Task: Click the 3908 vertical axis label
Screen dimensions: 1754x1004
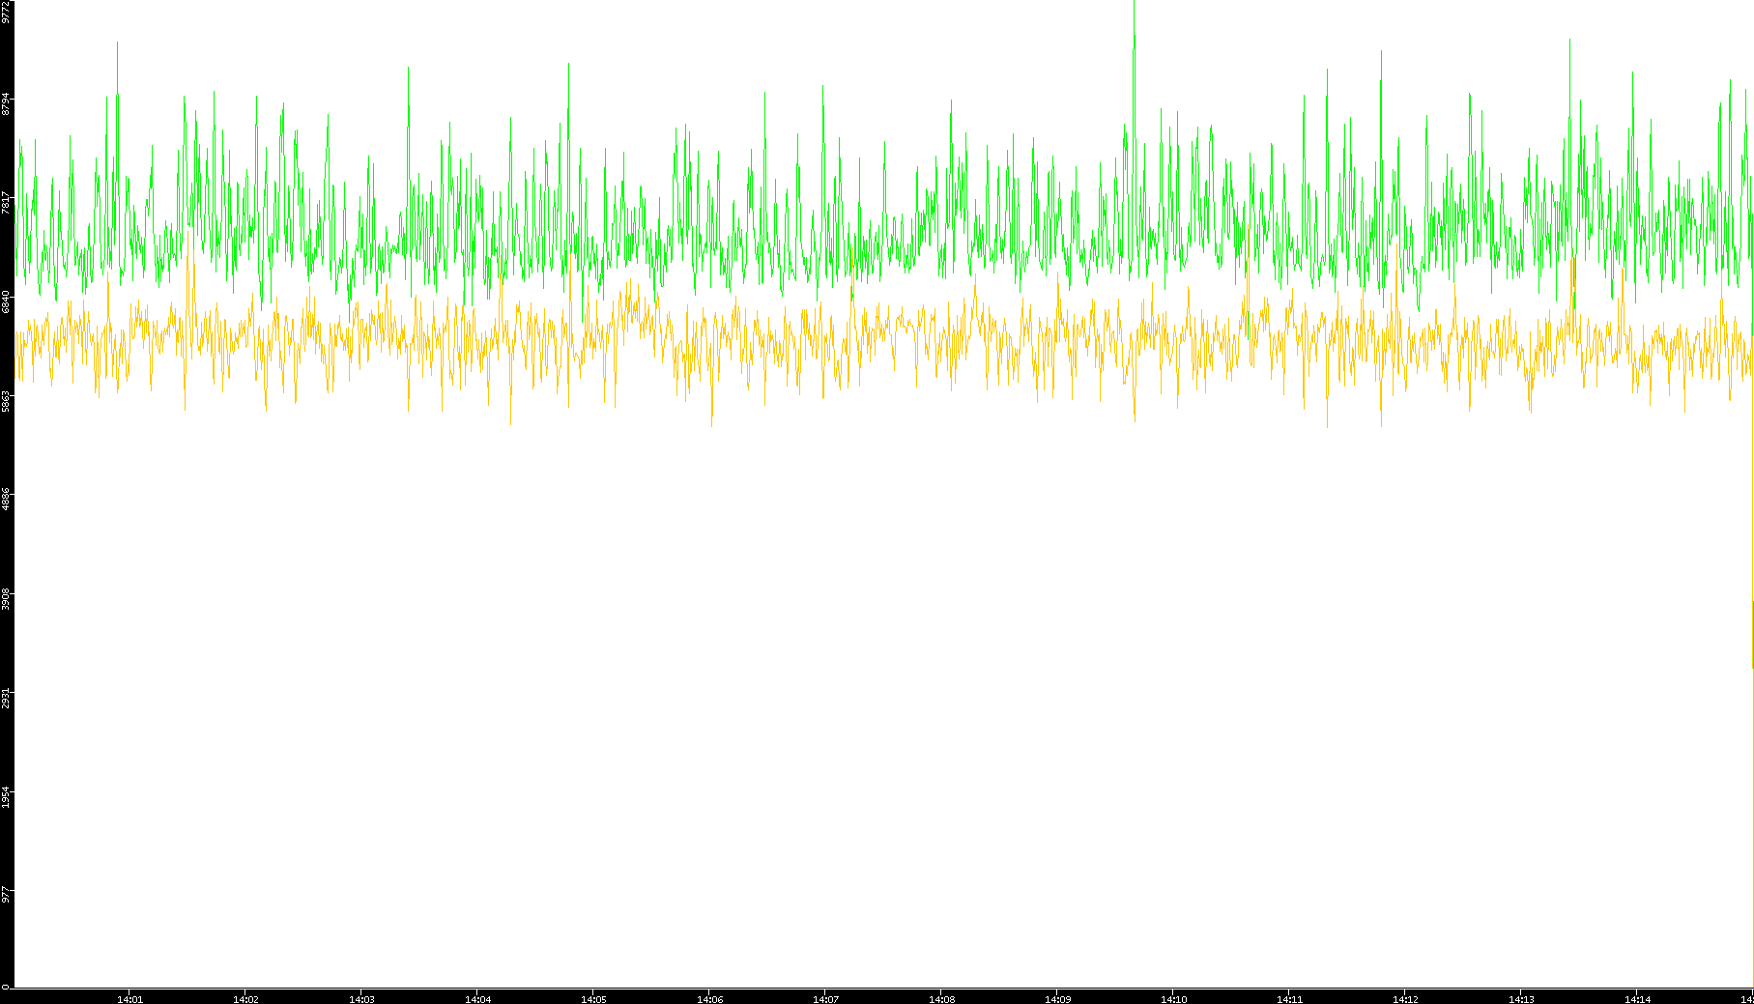Action: (6, 598)
